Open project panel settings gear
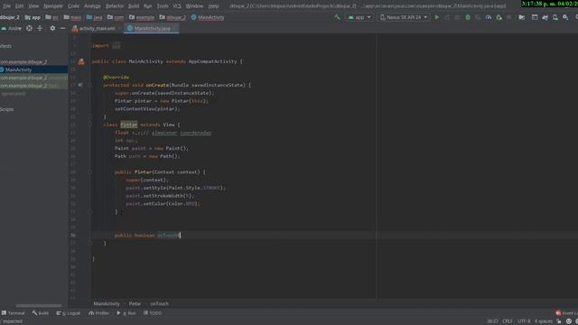578x325 pixels. pos(52,28)
